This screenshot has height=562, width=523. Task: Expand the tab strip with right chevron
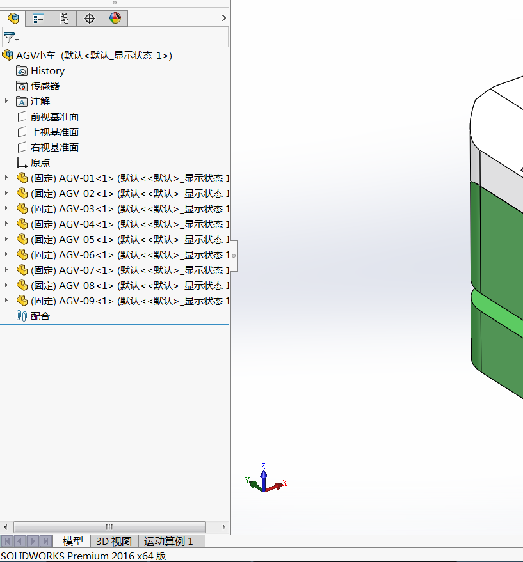[x=223, y=19]
